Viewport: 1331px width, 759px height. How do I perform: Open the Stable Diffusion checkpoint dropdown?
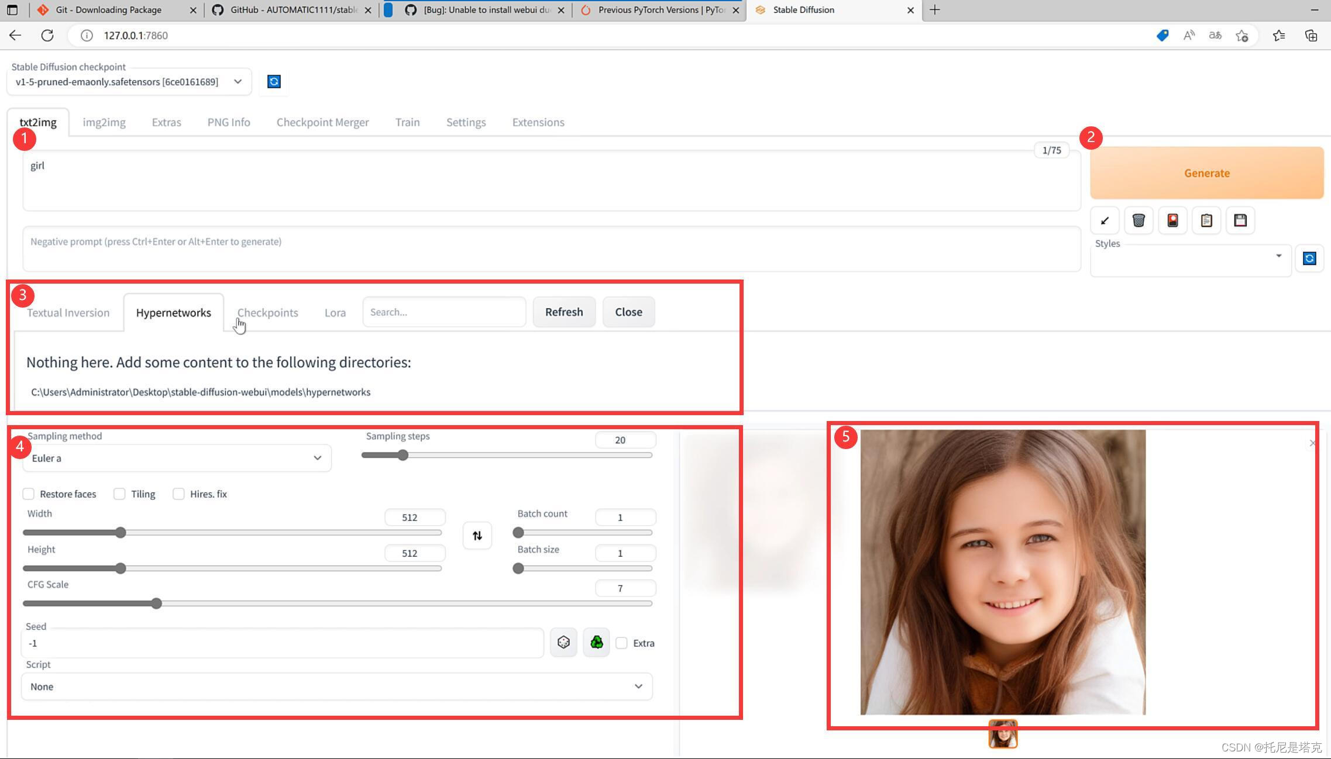point(129,82)
